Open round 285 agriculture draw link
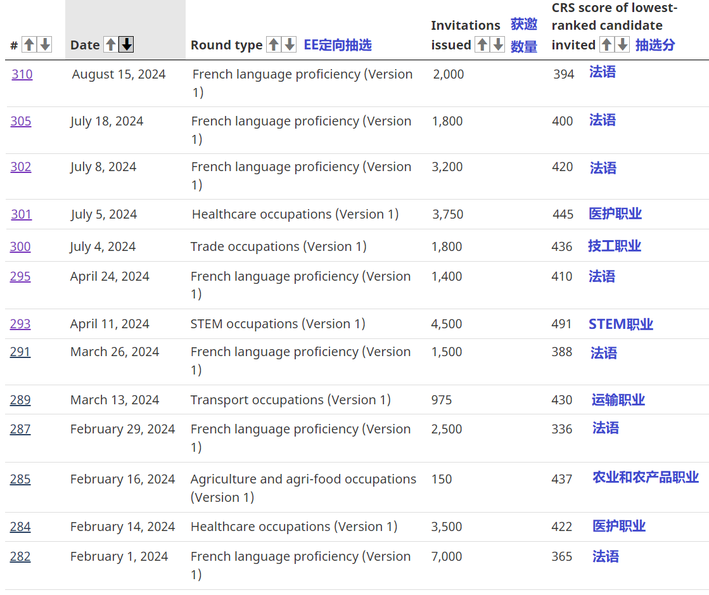The height and width of the screenshot is (595, 709). [x=20, y=479]
